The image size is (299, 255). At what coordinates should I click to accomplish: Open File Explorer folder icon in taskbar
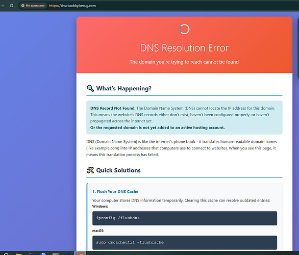[18, 254]
